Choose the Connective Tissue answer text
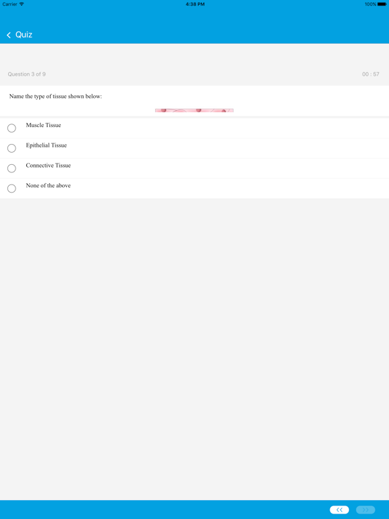Viewport: 389px width, 519px height. (49, 166)
